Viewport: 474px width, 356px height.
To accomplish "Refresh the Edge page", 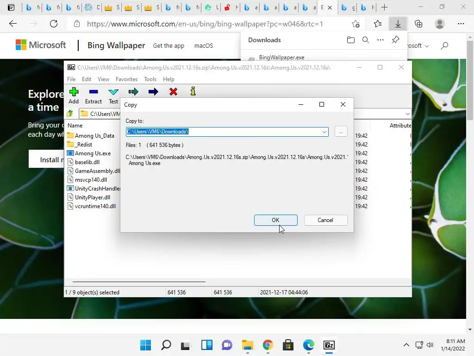I will click(x=54, y=24).
